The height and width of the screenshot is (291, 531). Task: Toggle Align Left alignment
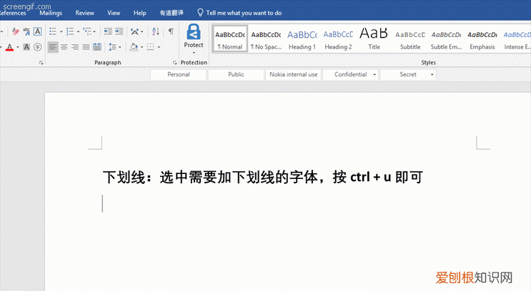tap(53, 47)
